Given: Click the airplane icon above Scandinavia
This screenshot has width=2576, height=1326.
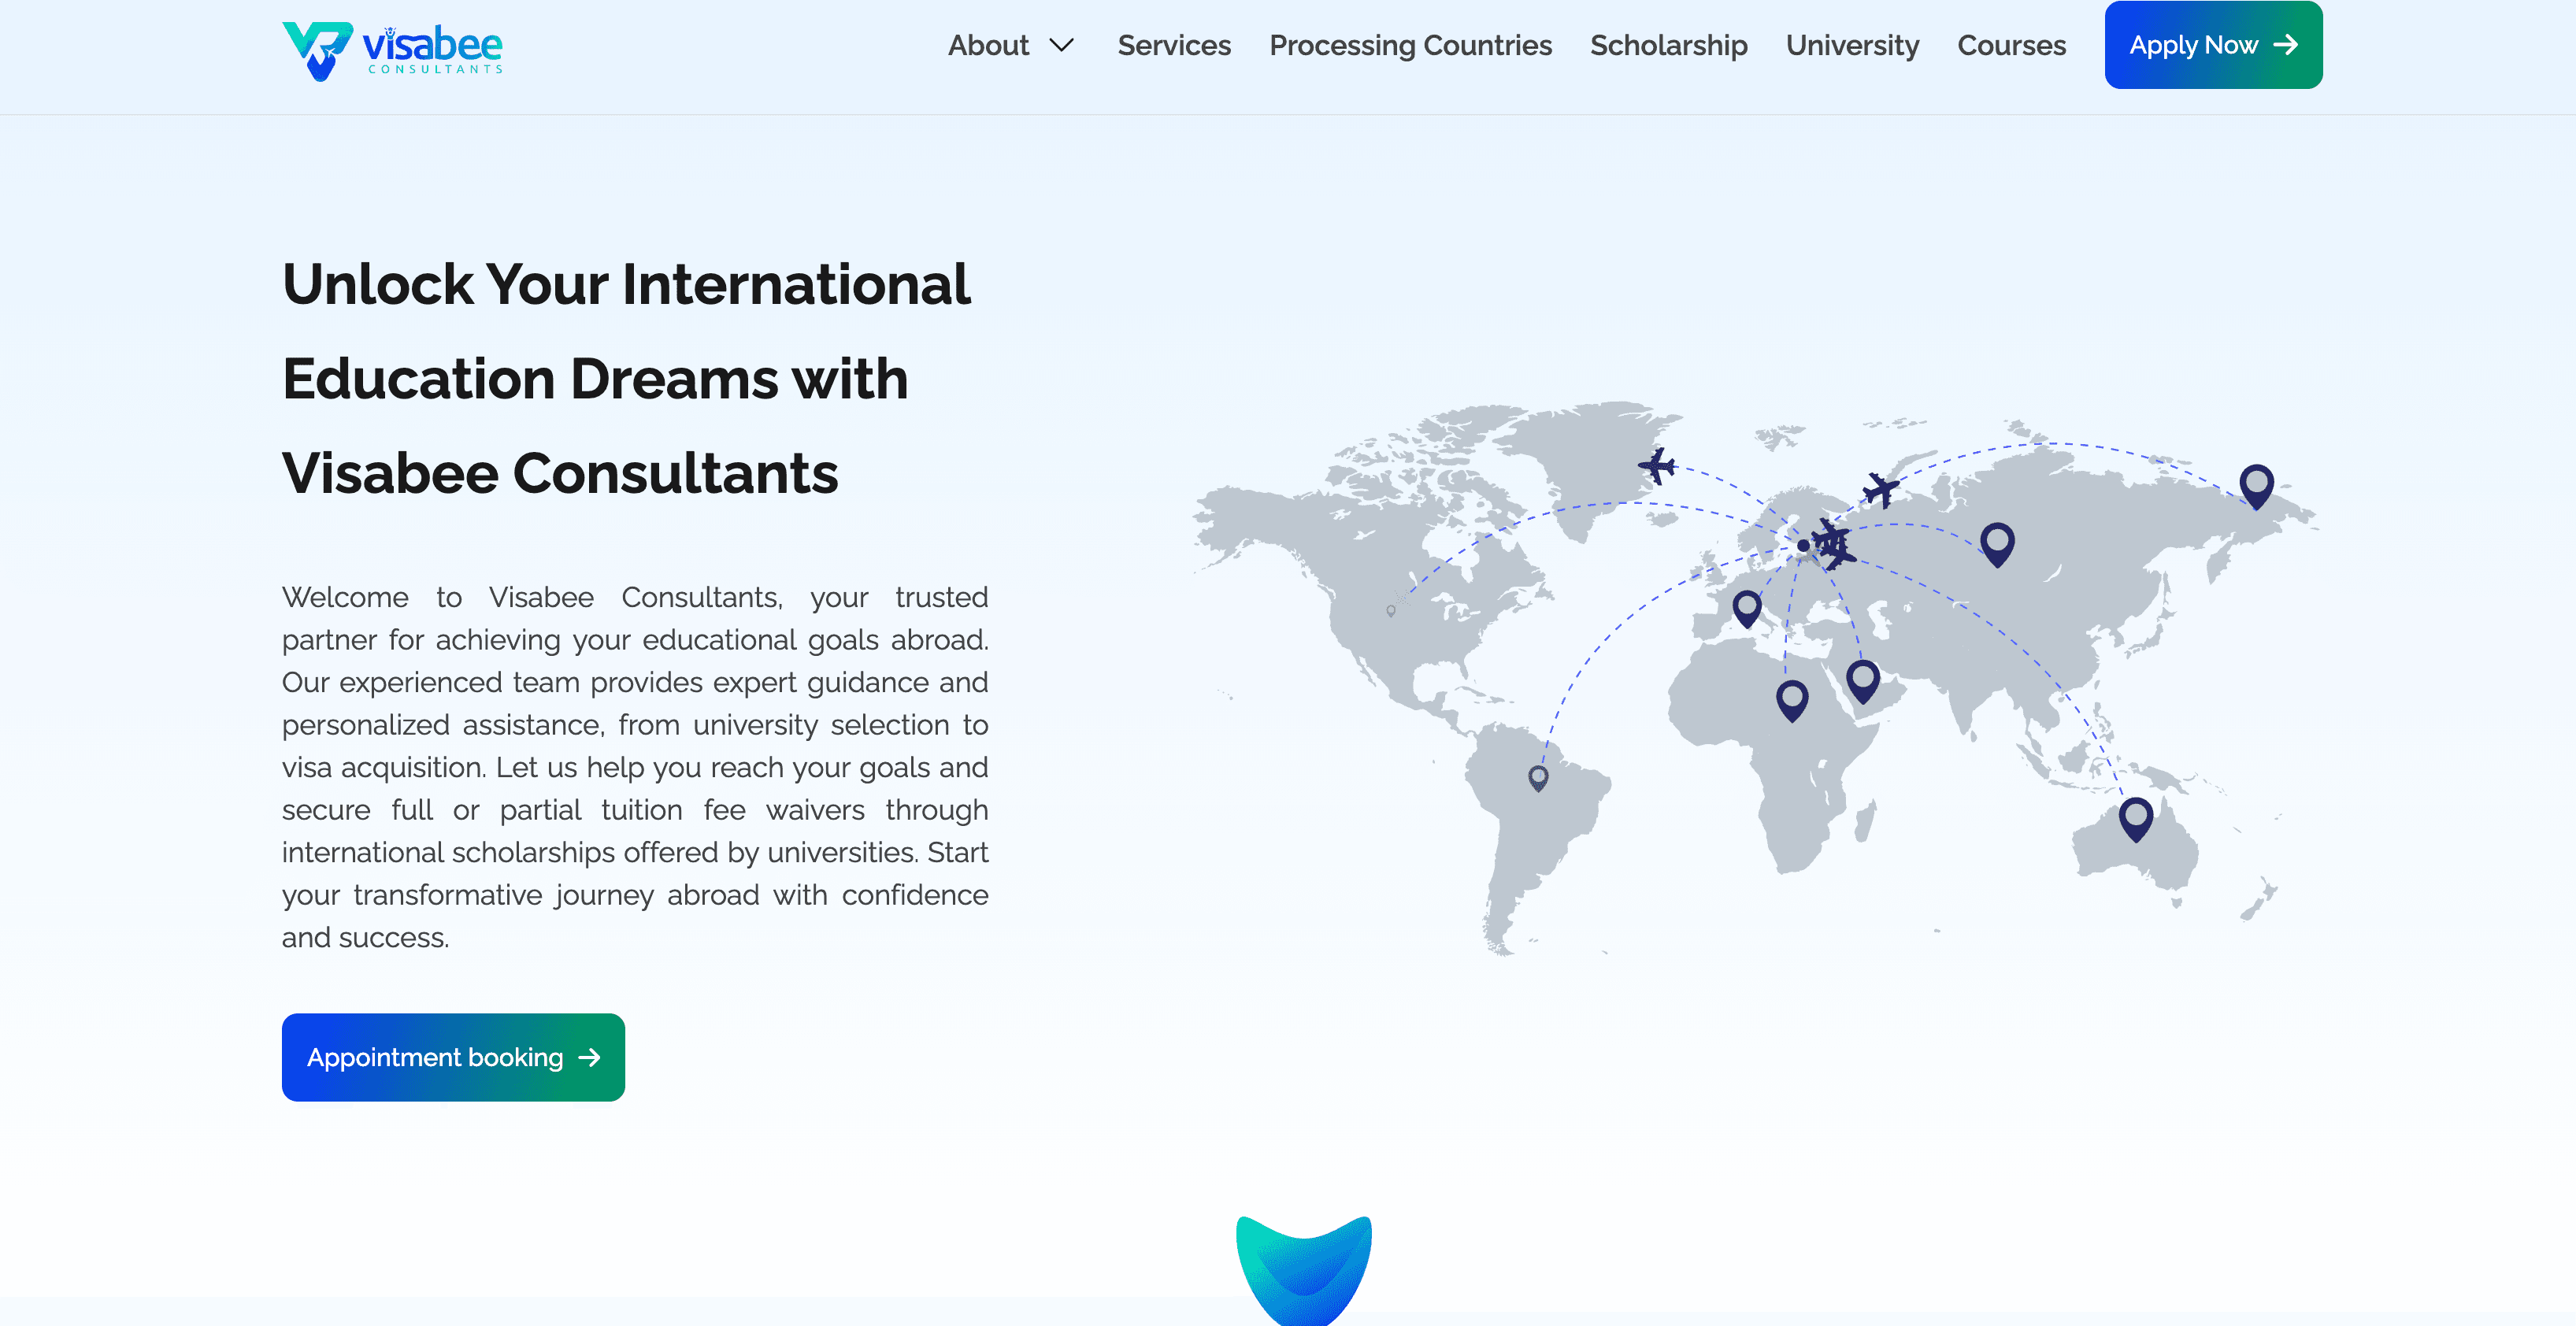Looking at the screenshot, I should pos(1880,490).
